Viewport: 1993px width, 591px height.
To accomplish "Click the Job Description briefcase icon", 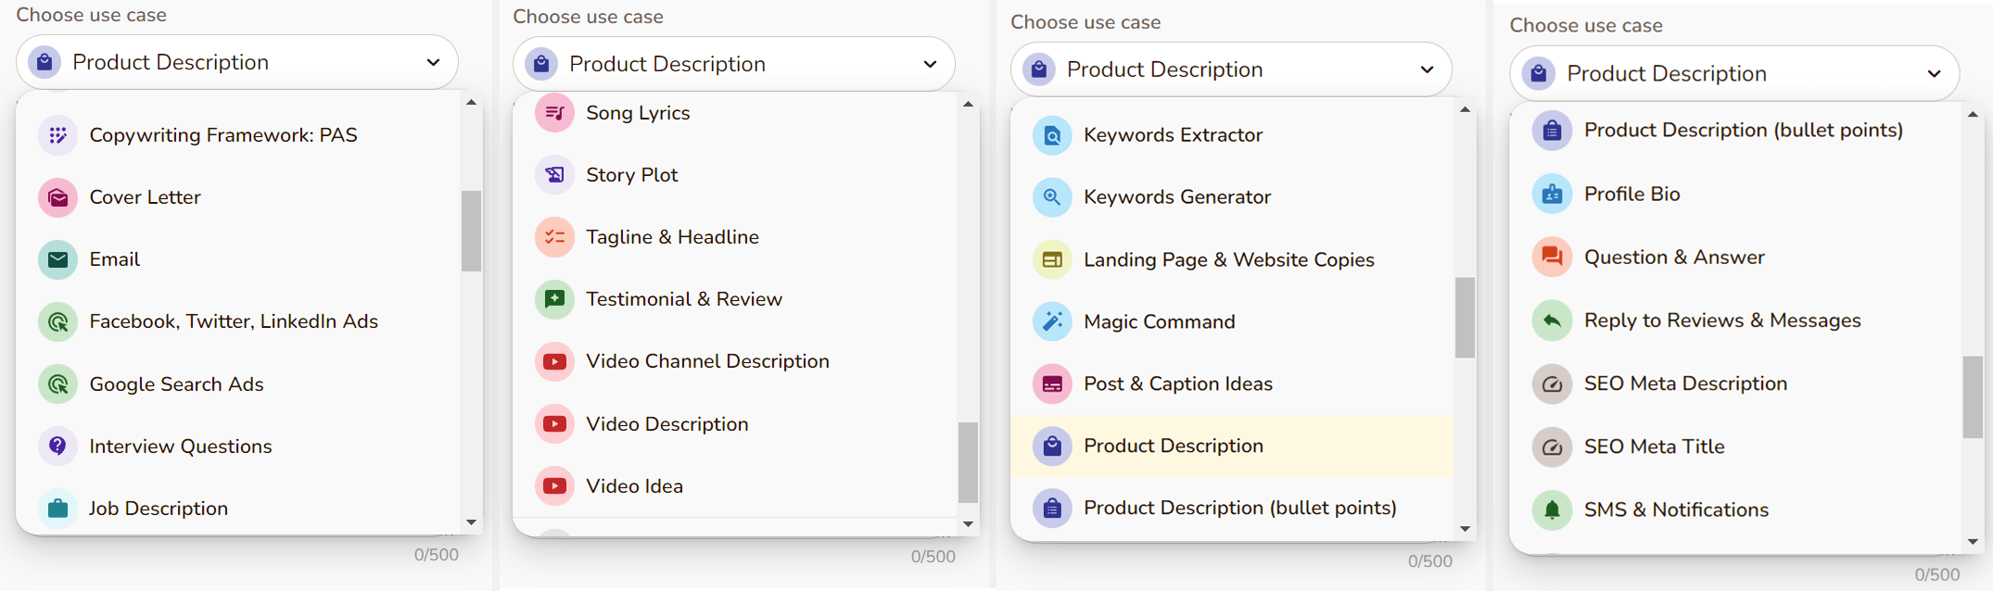I will [57, 509].
